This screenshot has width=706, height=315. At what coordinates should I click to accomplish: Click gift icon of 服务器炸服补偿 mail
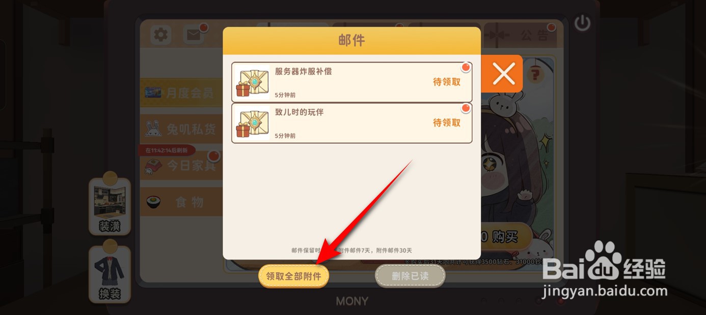253,82
